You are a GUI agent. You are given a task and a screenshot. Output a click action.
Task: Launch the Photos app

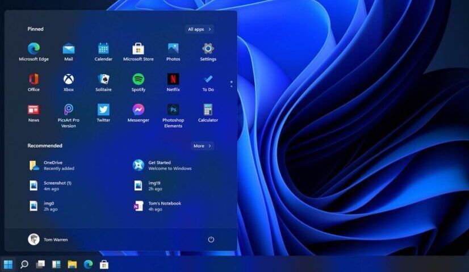[x=173, y=52]
